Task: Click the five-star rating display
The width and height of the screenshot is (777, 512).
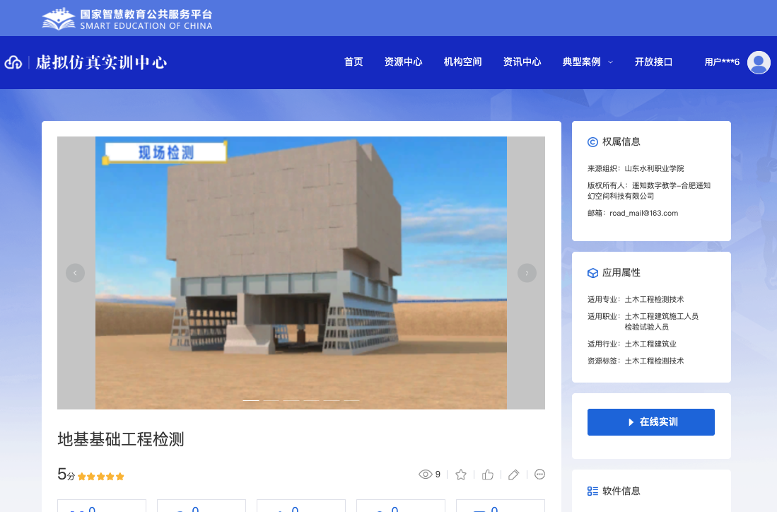Action: [101, 477]
